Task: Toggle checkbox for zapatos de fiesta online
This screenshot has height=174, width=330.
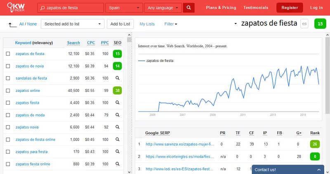Action: coord(8,140)
